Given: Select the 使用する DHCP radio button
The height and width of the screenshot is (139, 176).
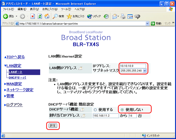Looking at the screenshot, I should (x=95, y=110).
